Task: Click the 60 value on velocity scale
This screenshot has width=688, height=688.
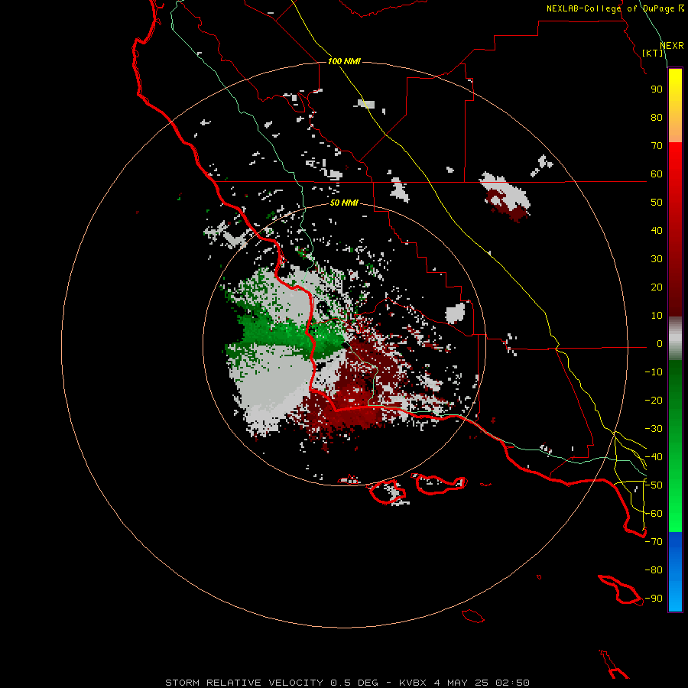Action: click(x=657, y=174)
